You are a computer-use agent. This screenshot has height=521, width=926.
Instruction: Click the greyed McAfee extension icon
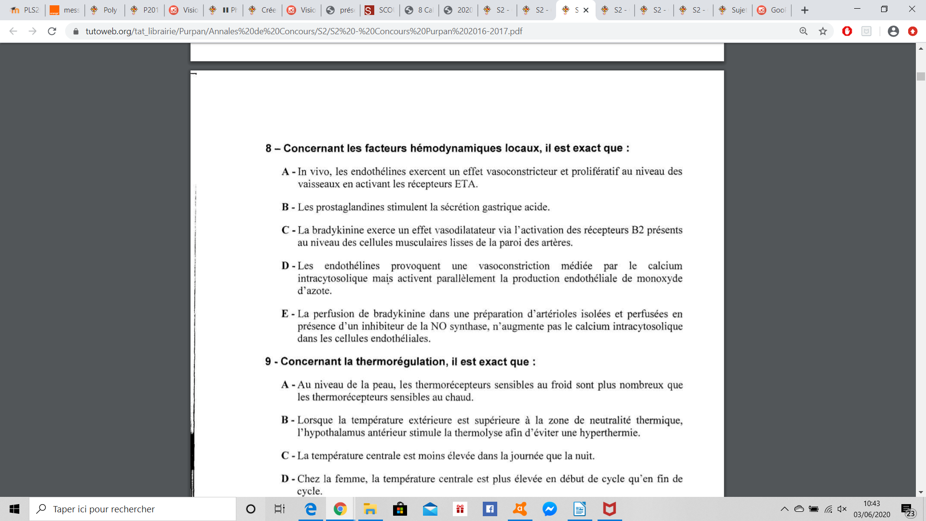866,31
